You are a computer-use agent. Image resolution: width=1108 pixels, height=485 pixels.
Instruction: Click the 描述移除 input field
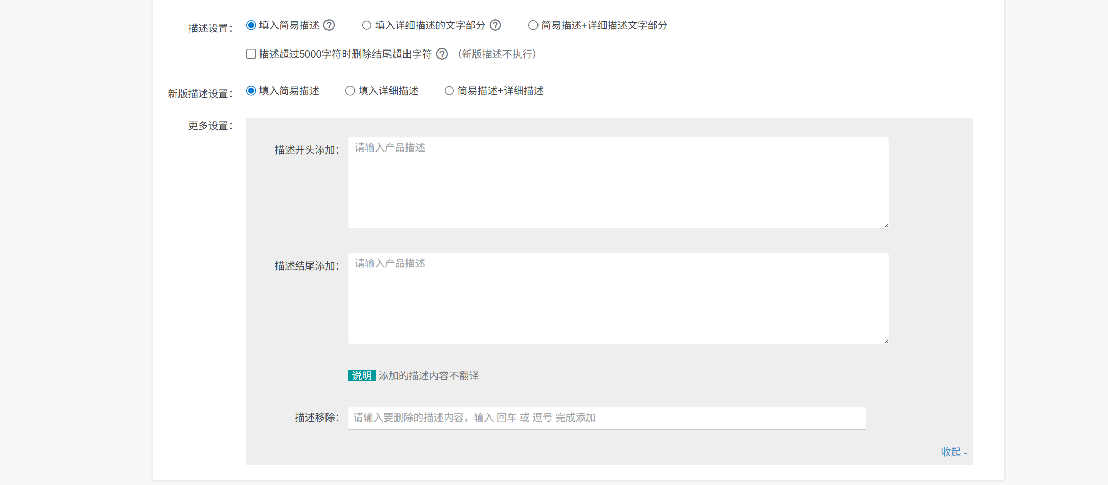[x=607, y=417]
